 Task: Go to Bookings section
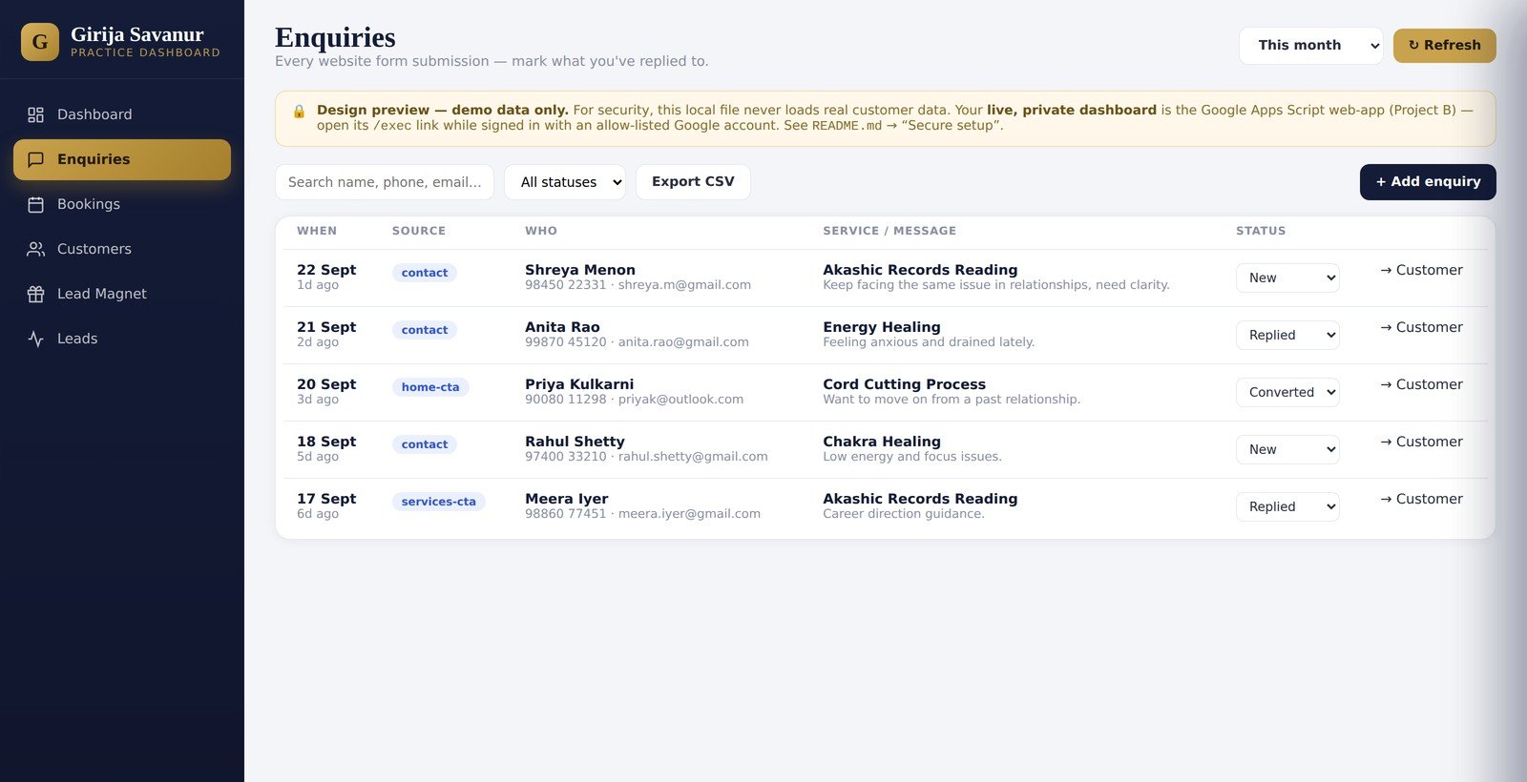coord(122,204)
